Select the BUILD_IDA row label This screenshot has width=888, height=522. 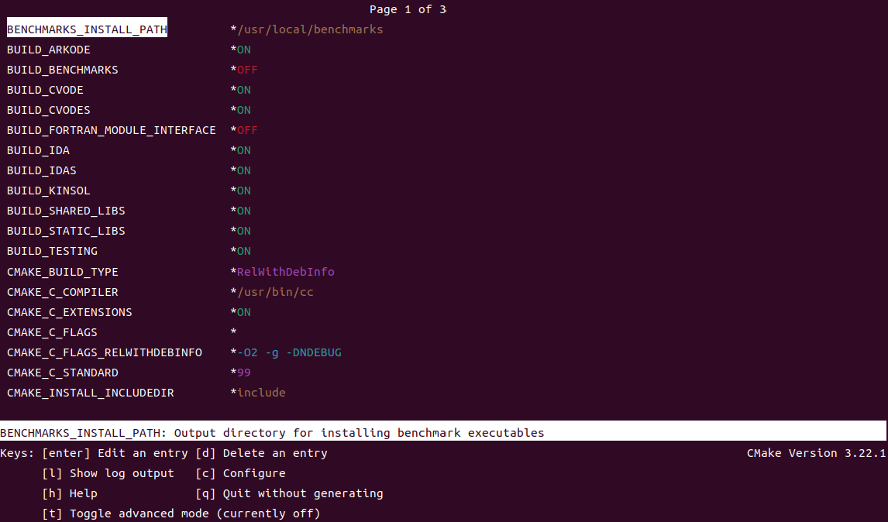tap(38, 150)
